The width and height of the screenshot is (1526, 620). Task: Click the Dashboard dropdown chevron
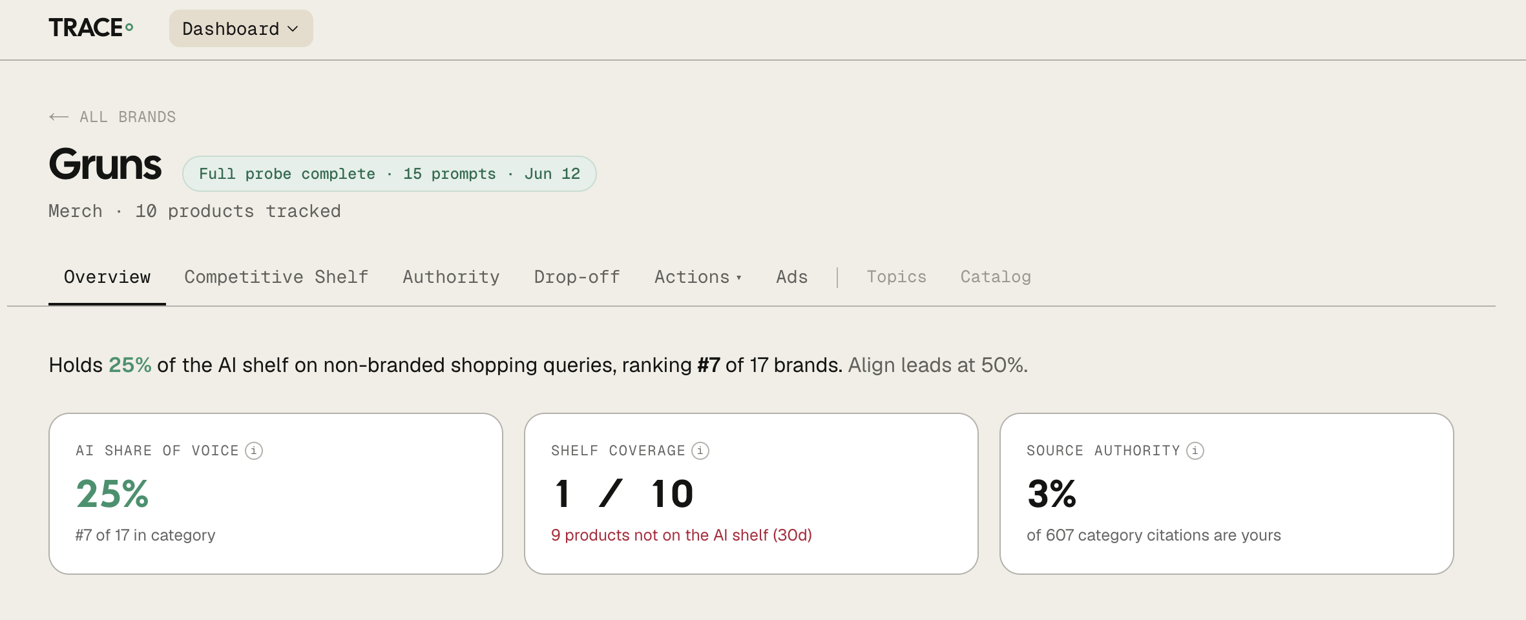click(x=293, y=29)
